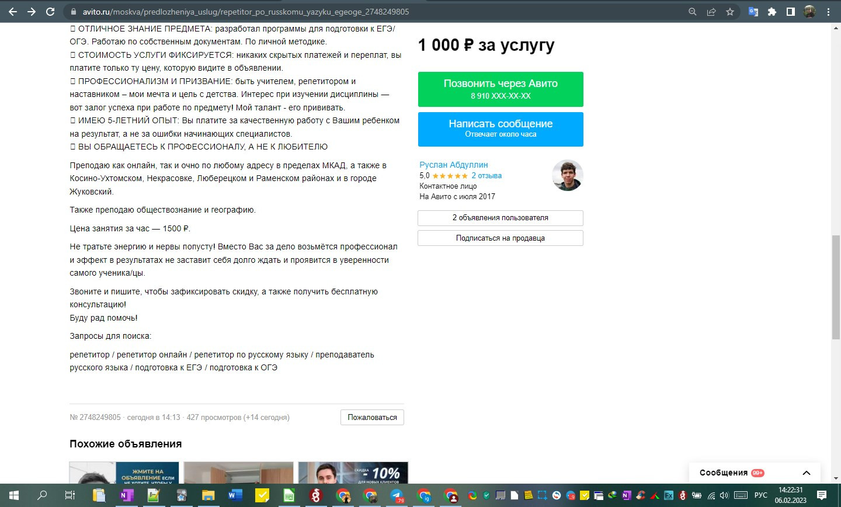This screenshot has height=507, width=841.
Task: Open the Windows Start menu
Action: [x=13, y=495]
